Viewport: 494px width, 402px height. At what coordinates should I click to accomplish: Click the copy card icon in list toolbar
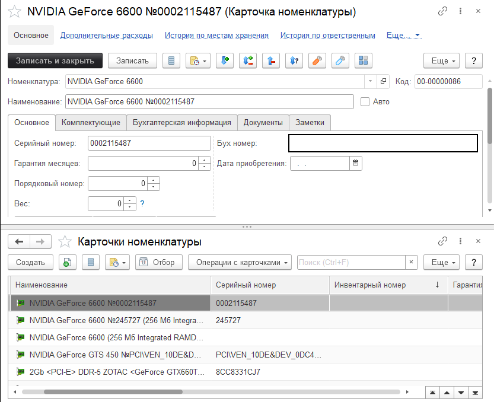pos(67,262)
